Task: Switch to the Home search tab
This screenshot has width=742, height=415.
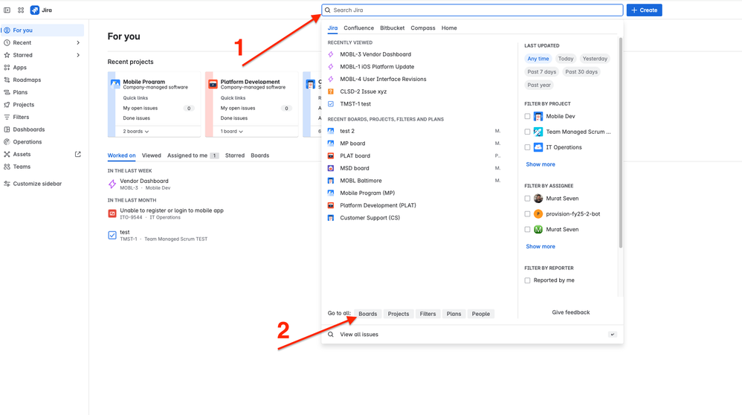Action: (449, 28)
